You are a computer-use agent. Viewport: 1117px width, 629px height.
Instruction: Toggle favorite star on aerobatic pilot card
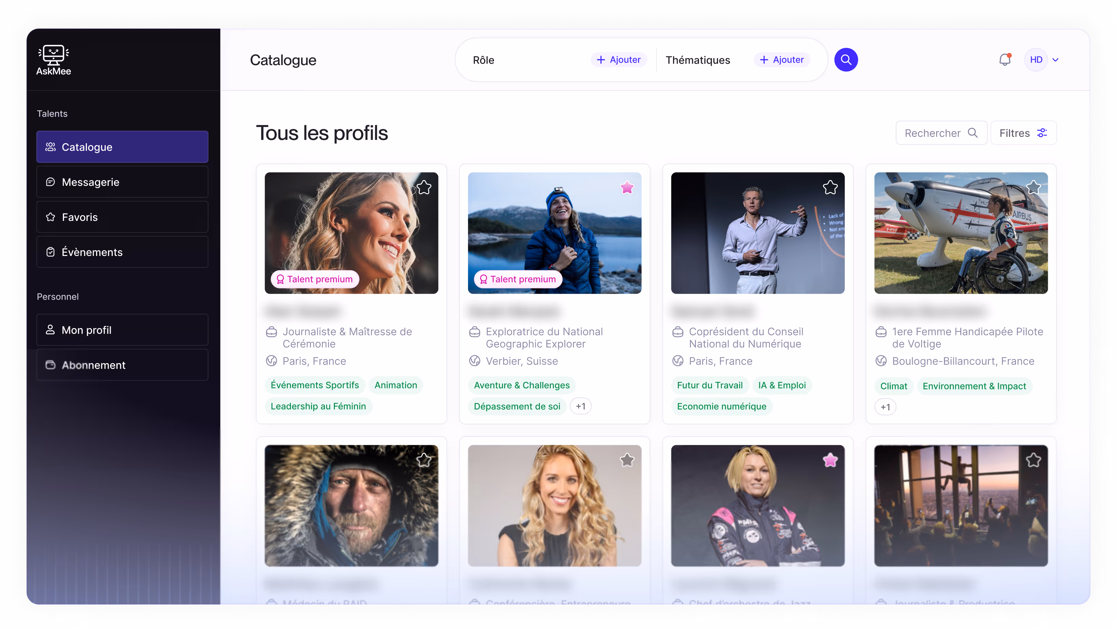click(1033, 188)
